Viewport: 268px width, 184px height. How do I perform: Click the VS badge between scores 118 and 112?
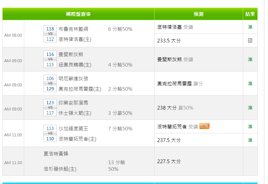(50, 34)
